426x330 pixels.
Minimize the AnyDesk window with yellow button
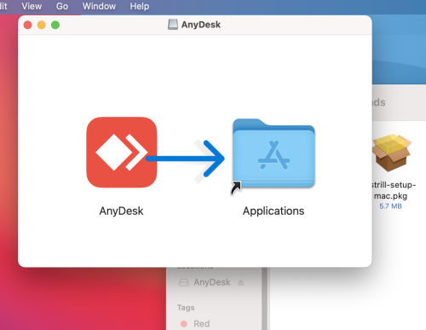coord(42,25)
